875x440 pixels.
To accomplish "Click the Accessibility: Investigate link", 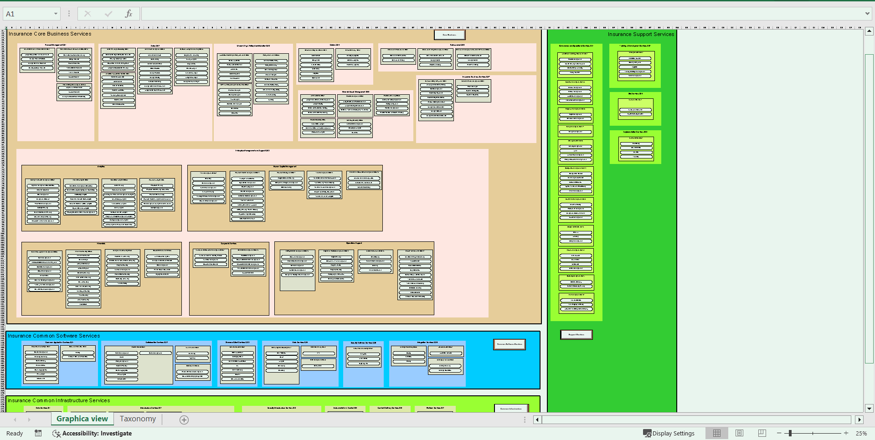I will (x=97, y=433).
